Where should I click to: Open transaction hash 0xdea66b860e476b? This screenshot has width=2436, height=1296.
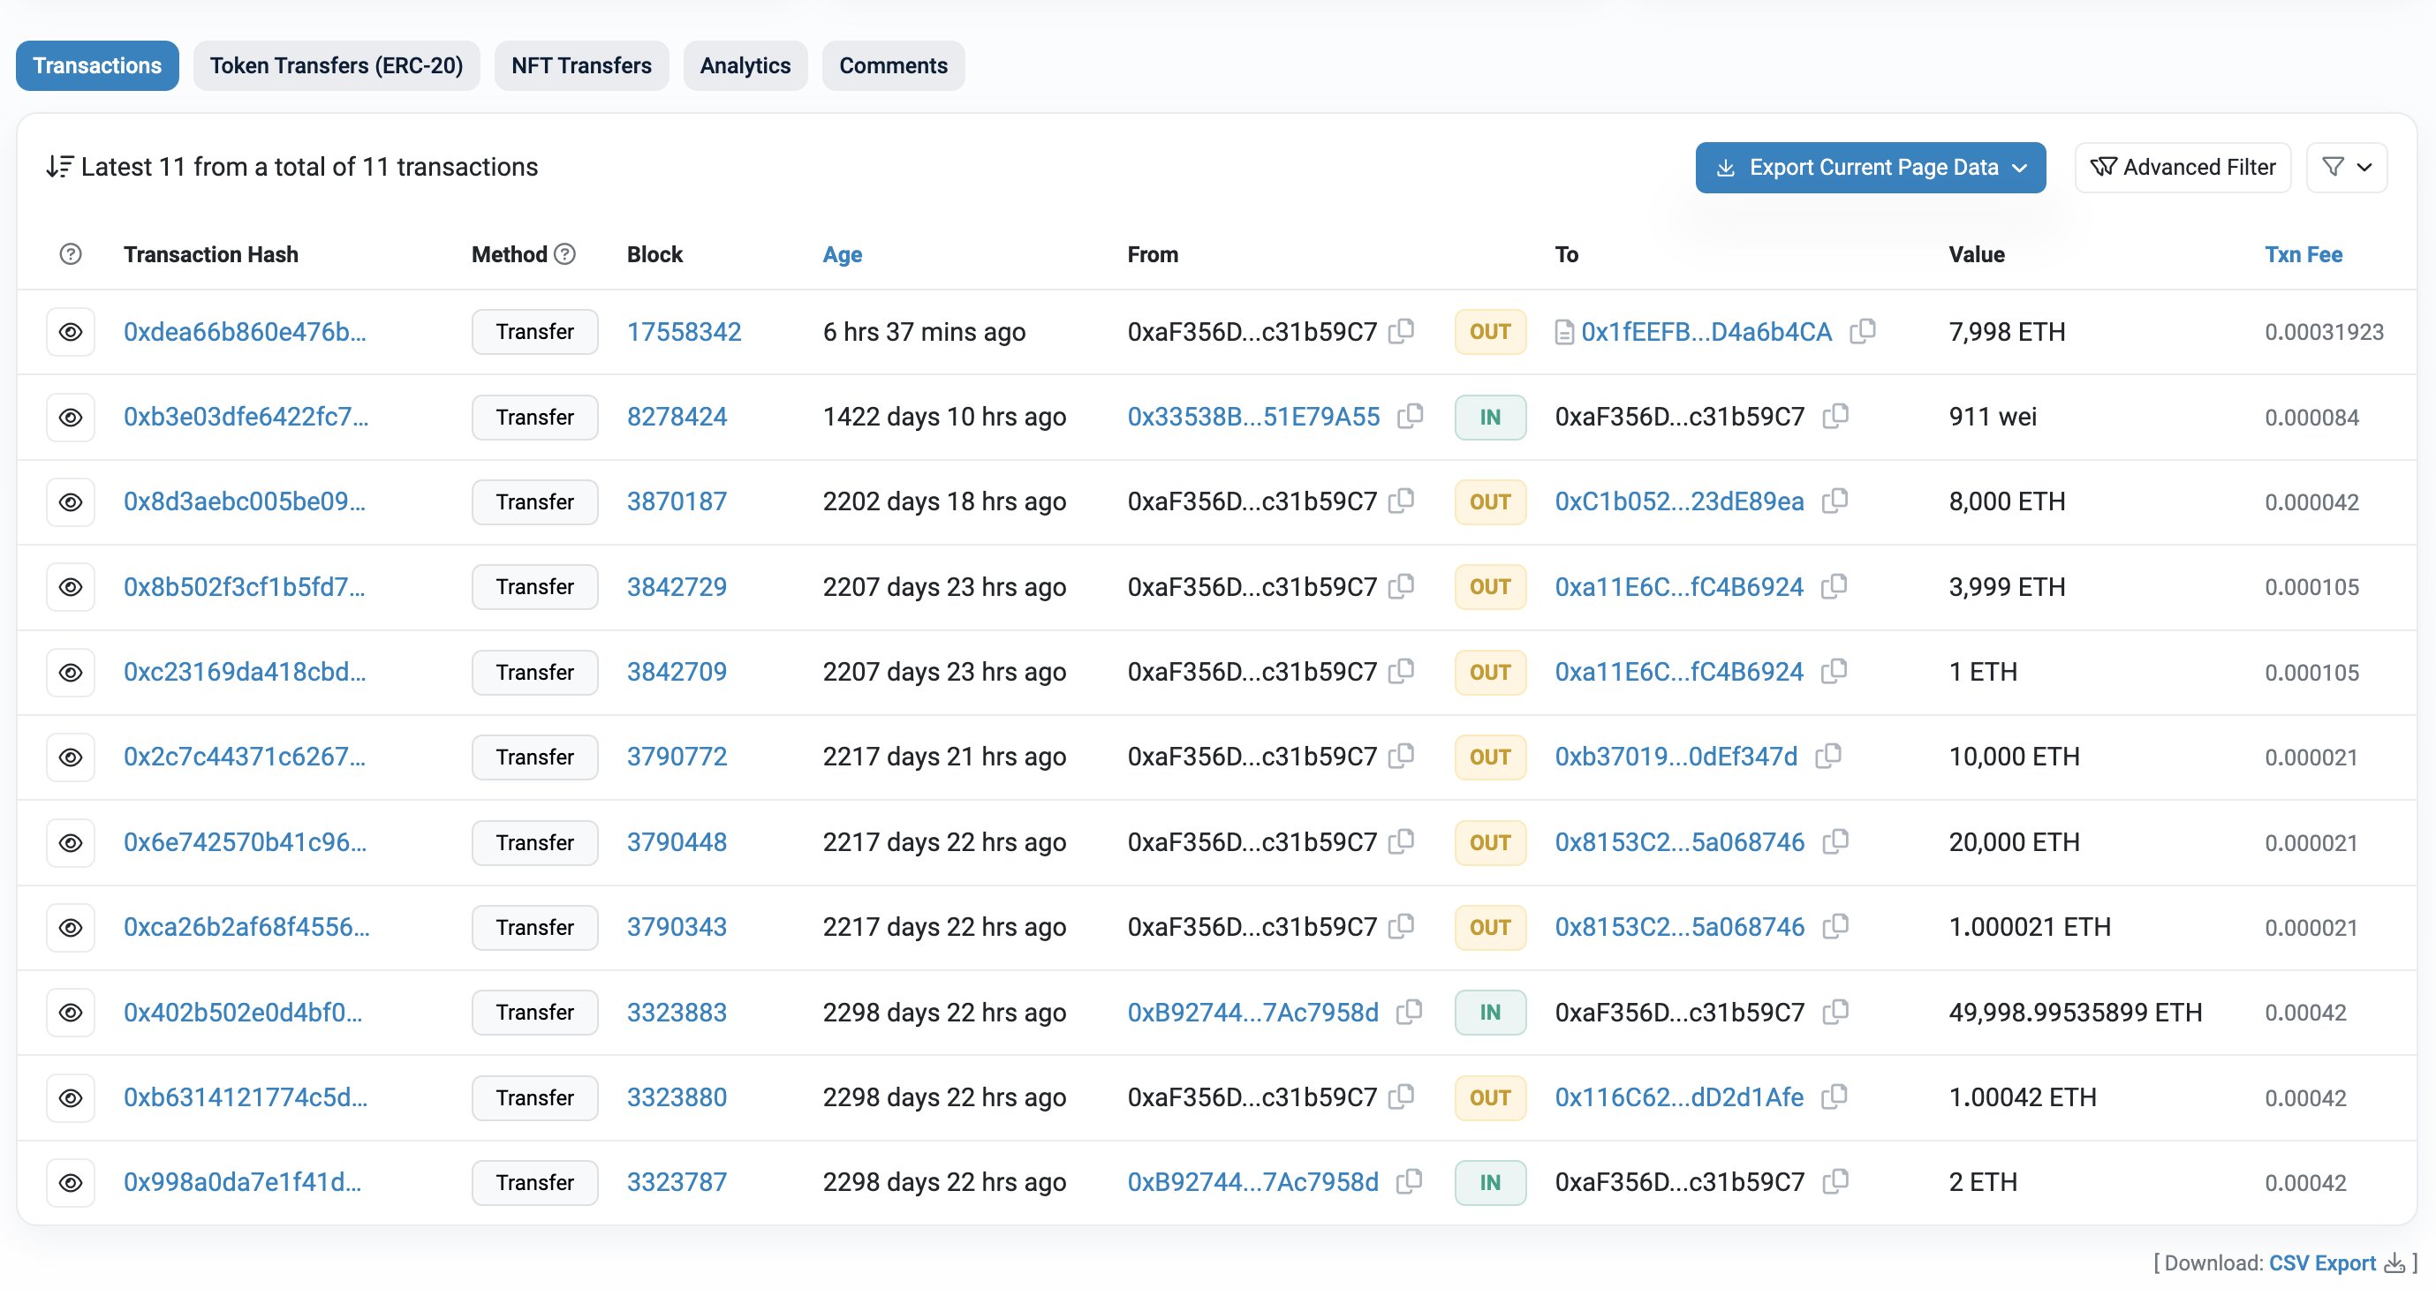click(x=245, y=332)
